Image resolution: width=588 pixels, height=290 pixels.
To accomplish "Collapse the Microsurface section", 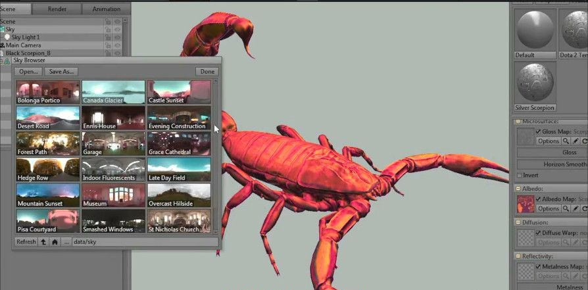I will pos(518,122).
